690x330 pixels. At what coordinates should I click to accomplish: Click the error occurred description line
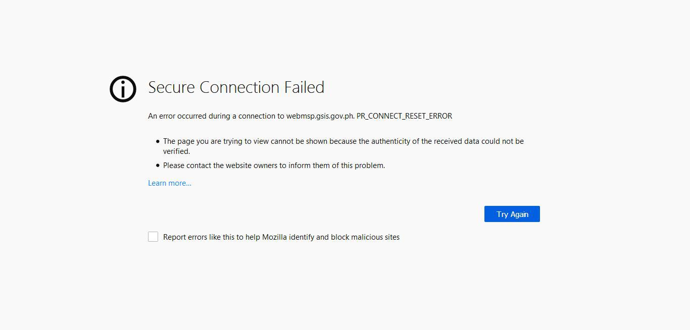[x=300, y=116]
